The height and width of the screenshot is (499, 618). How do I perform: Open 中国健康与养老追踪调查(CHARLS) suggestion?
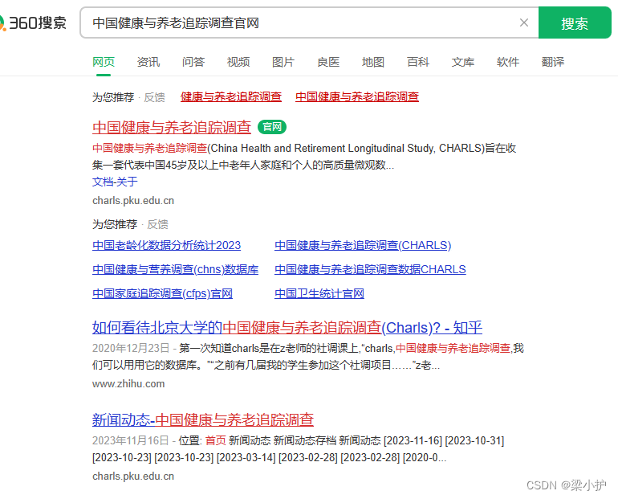[x=363, y=245]
